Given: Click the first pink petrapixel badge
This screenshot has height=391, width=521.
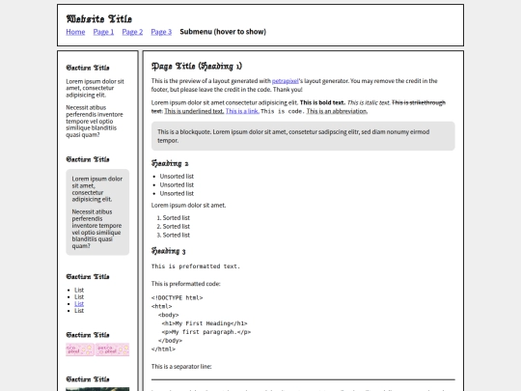Looking at the screenshot, I should click(x=80, y=349).
